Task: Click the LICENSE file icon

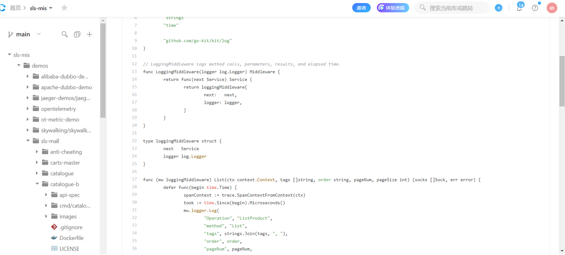Action: (54, 249)
